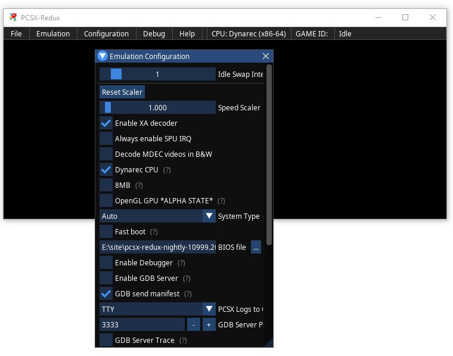The width and height of the screenshot is (453, 356).
Task: Uncheck GDB send manifest checkbox
Action: pyautogui.click(x=106, y=294)
